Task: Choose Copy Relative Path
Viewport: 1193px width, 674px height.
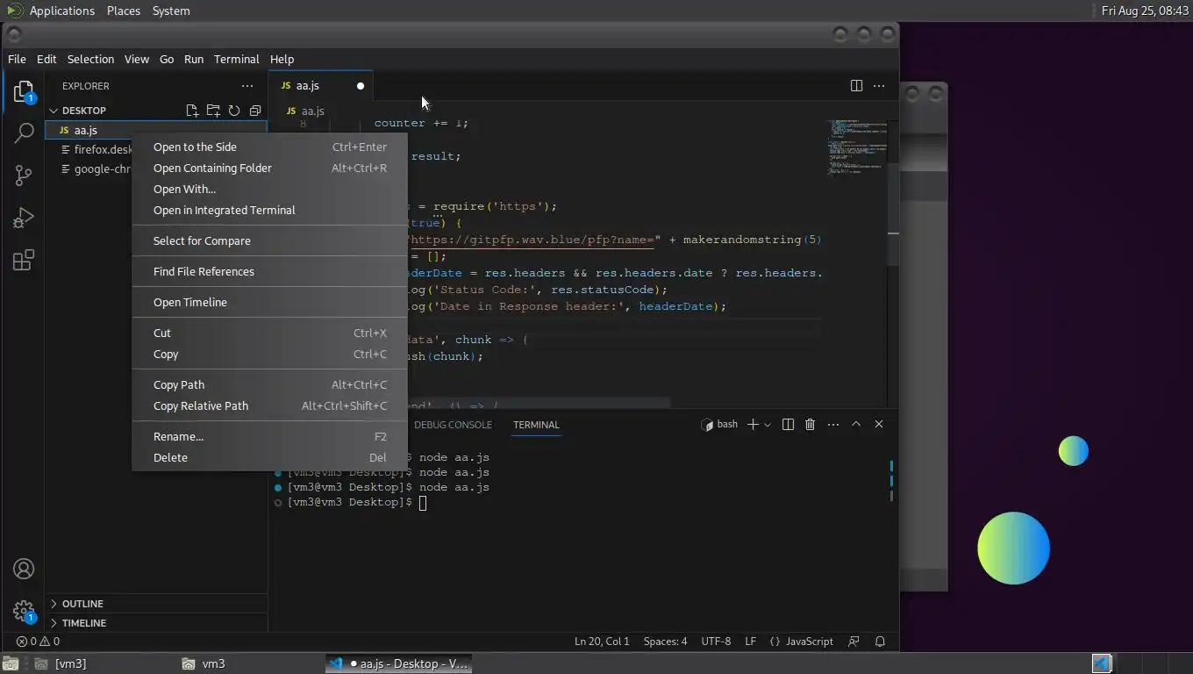Action: pyautogui.click(x=269, y=406)
